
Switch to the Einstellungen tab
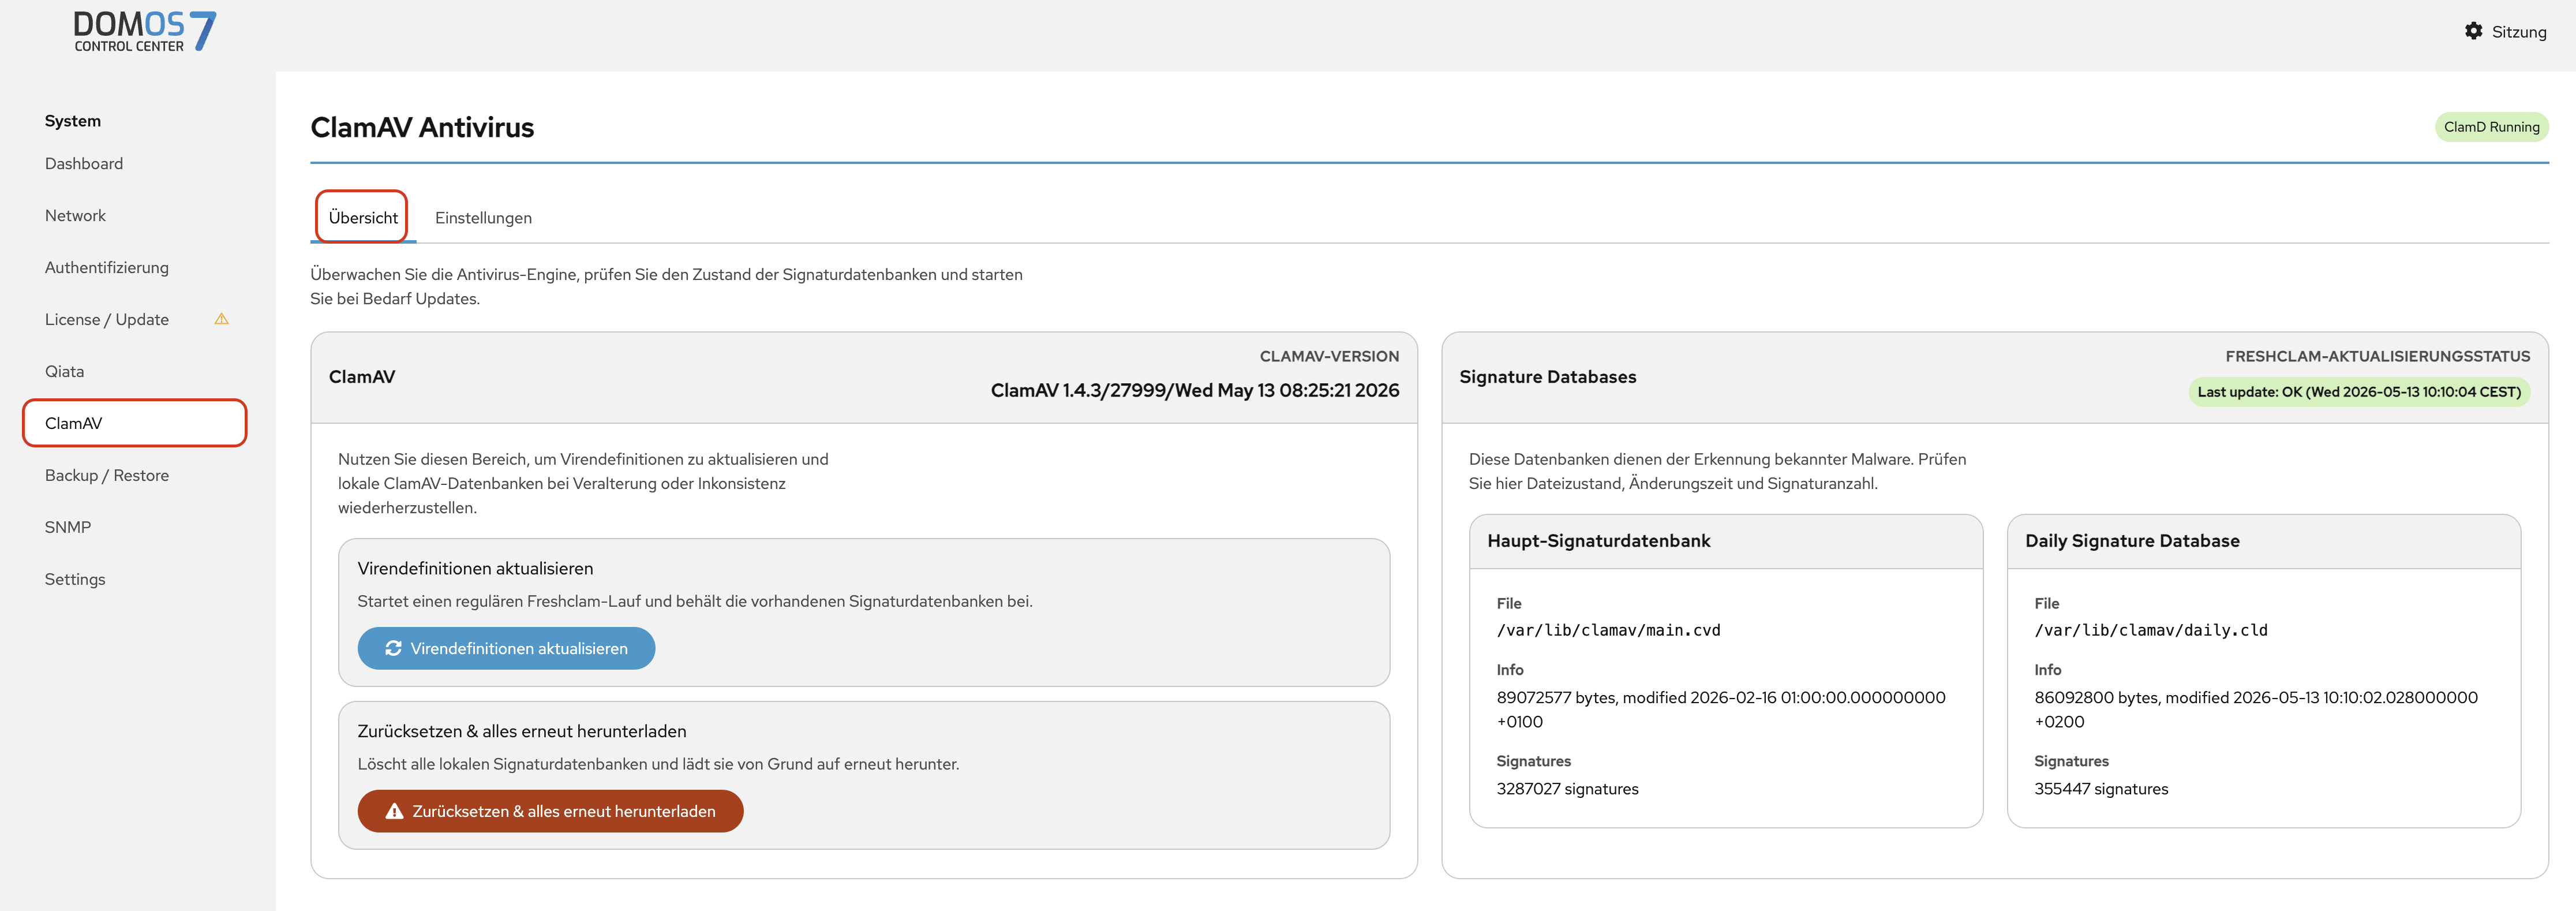[483, 218]
